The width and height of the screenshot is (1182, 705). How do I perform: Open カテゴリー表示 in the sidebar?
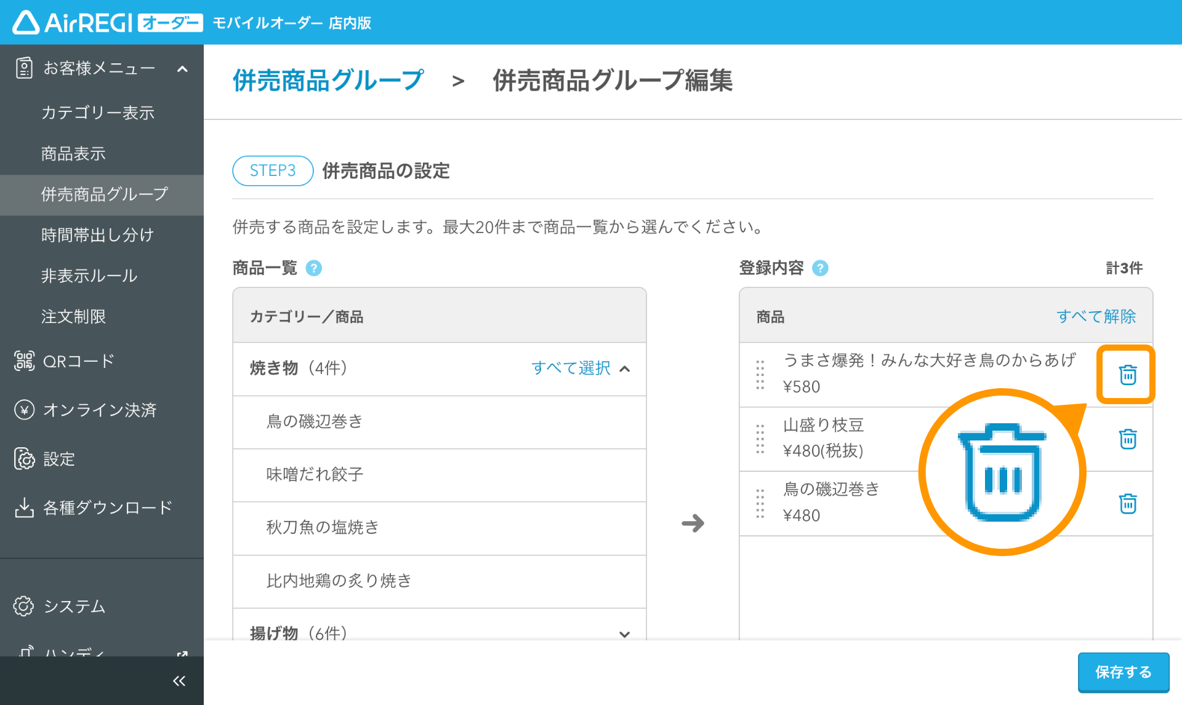click(97, 113)
